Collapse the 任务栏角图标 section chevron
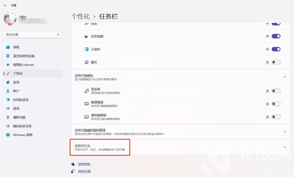 point(285,77)
